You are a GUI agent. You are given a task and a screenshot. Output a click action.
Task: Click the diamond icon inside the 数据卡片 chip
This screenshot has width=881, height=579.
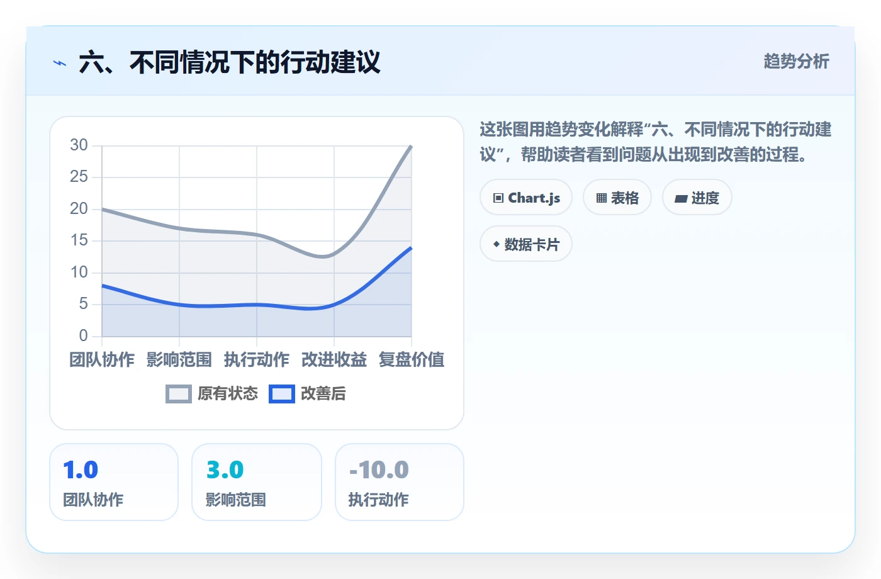point(497,244)
